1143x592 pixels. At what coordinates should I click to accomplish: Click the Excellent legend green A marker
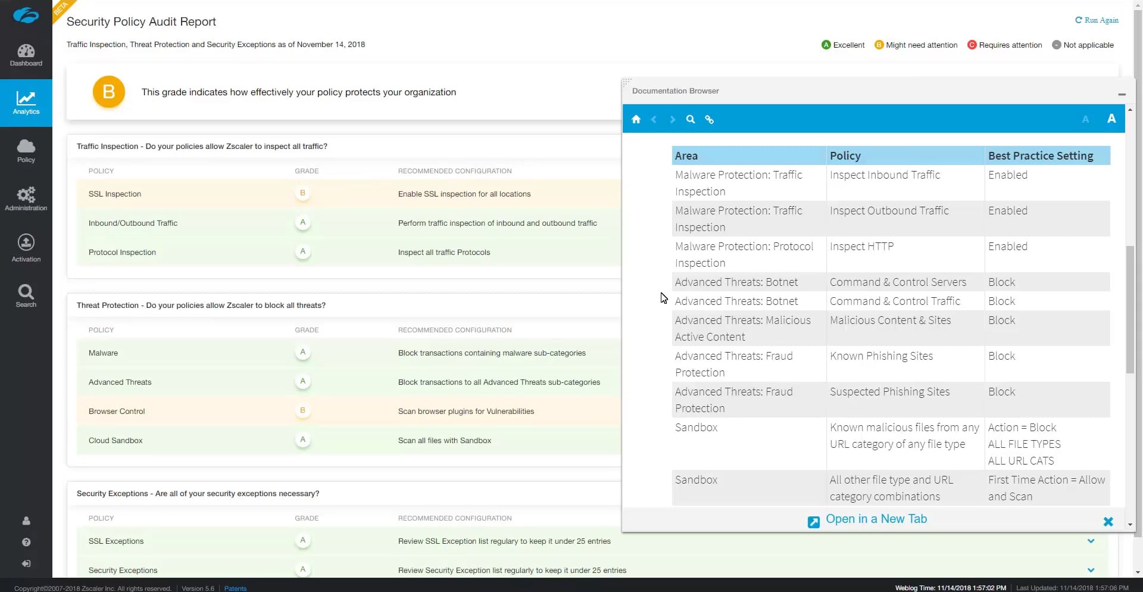point(826,45)
